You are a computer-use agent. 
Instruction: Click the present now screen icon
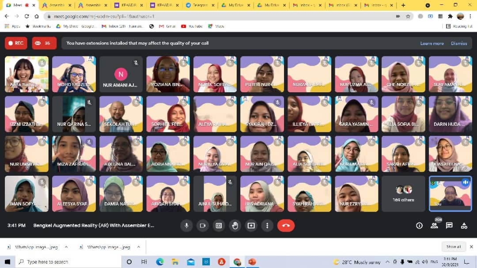(251, 225)
